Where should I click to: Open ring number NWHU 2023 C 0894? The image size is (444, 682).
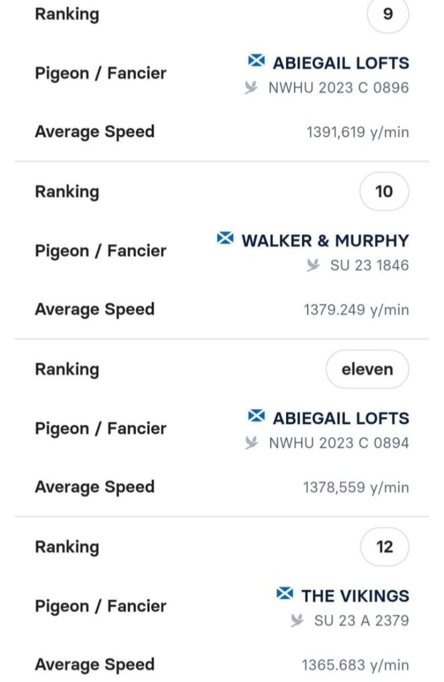(339, 443)
